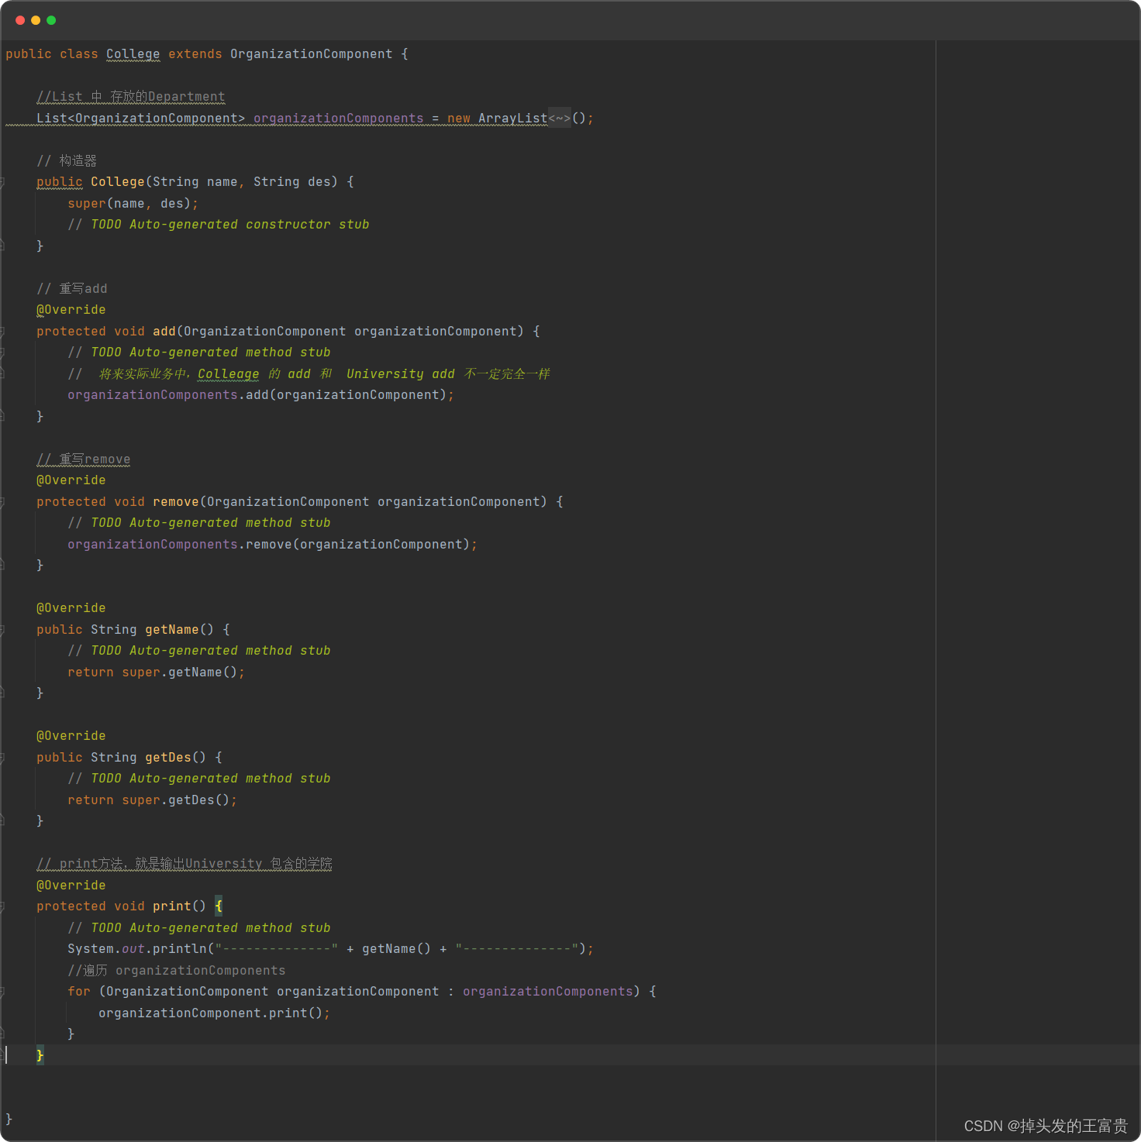Click the '// 重写add' comment
The width and height of the screenshot is (1141, 1142).
coord(72,289)
